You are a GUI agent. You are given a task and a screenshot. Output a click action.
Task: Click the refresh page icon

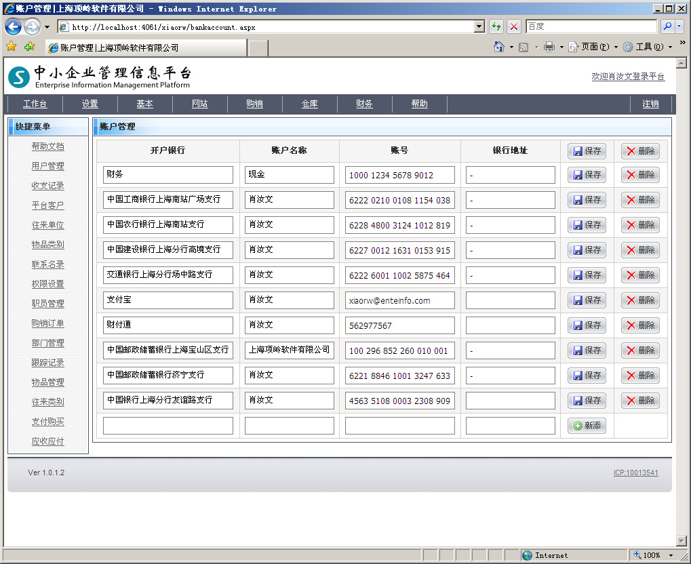[496, 26]
